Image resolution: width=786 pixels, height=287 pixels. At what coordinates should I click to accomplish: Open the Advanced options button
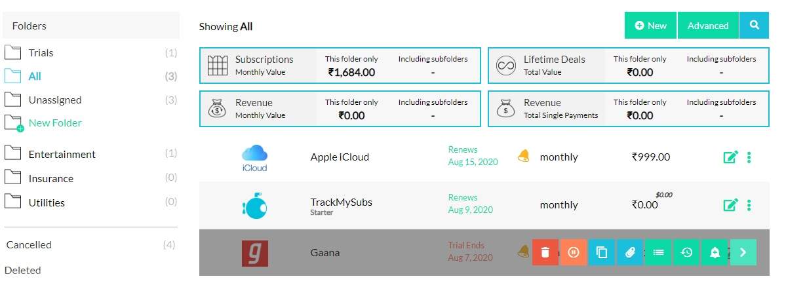tap(708, 26)
